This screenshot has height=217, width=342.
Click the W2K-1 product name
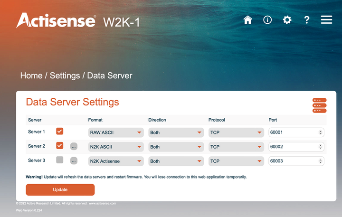(121, 22)
